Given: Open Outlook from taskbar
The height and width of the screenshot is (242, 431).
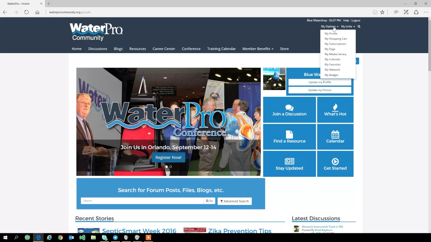Looking at the screenshot, I should [71, 238].
